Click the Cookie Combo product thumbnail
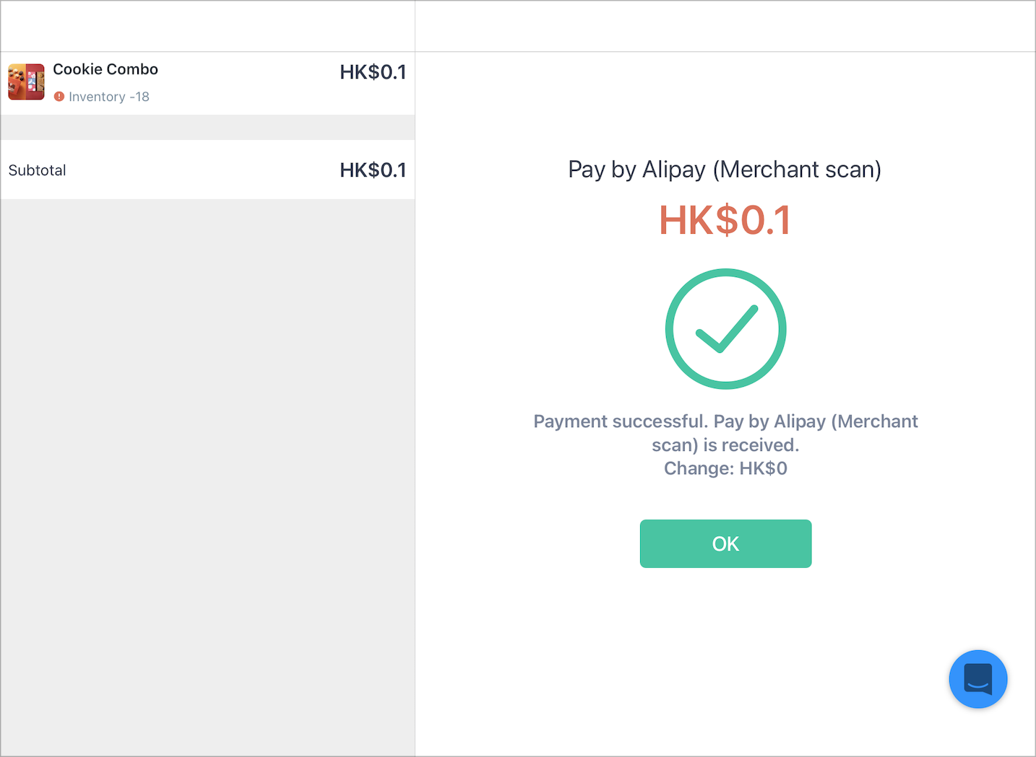Screen dimensions: 1036x757 coord(26,82)
